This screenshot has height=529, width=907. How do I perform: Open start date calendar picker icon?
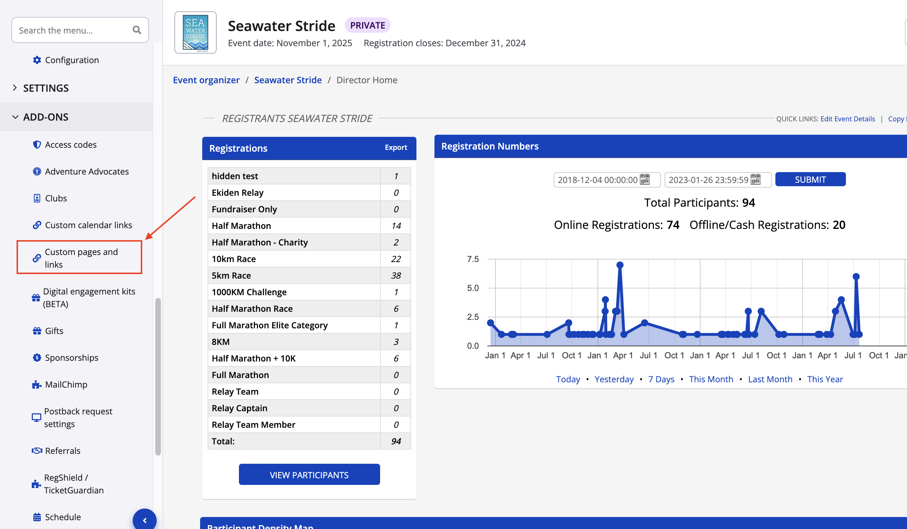click(x=645, y=180)
